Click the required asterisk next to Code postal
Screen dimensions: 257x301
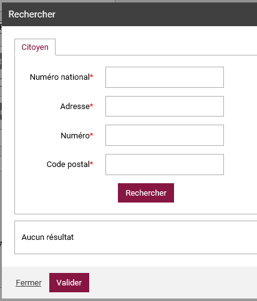click(92, 163)
